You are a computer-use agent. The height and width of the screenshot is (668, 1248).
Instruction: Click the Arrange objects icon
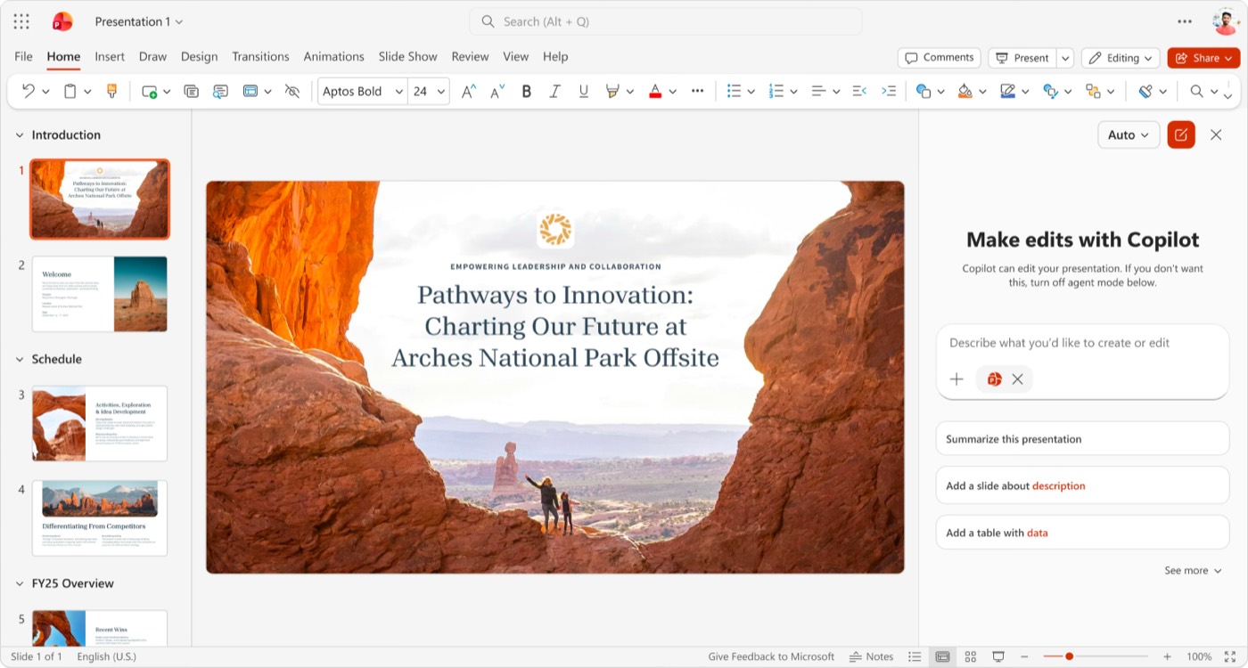[x=1092, y=91]
